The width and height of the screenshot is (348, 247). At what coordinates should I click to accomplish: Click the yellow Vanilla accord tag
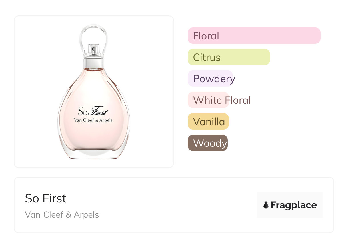coord(208,121)
